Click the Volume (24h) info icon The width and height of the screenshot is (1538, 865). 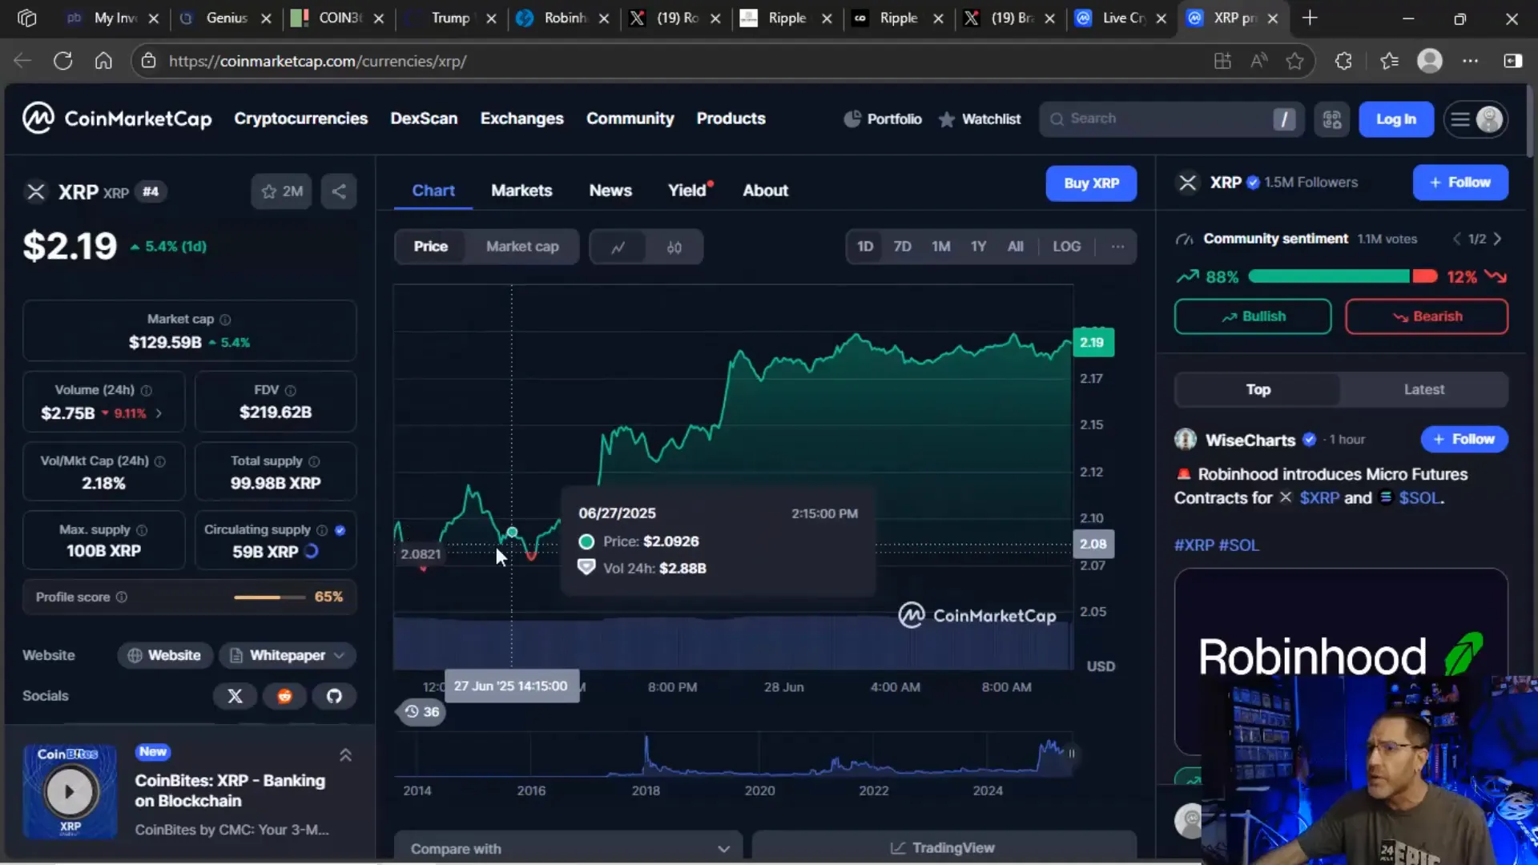click(x=147, y=390)
